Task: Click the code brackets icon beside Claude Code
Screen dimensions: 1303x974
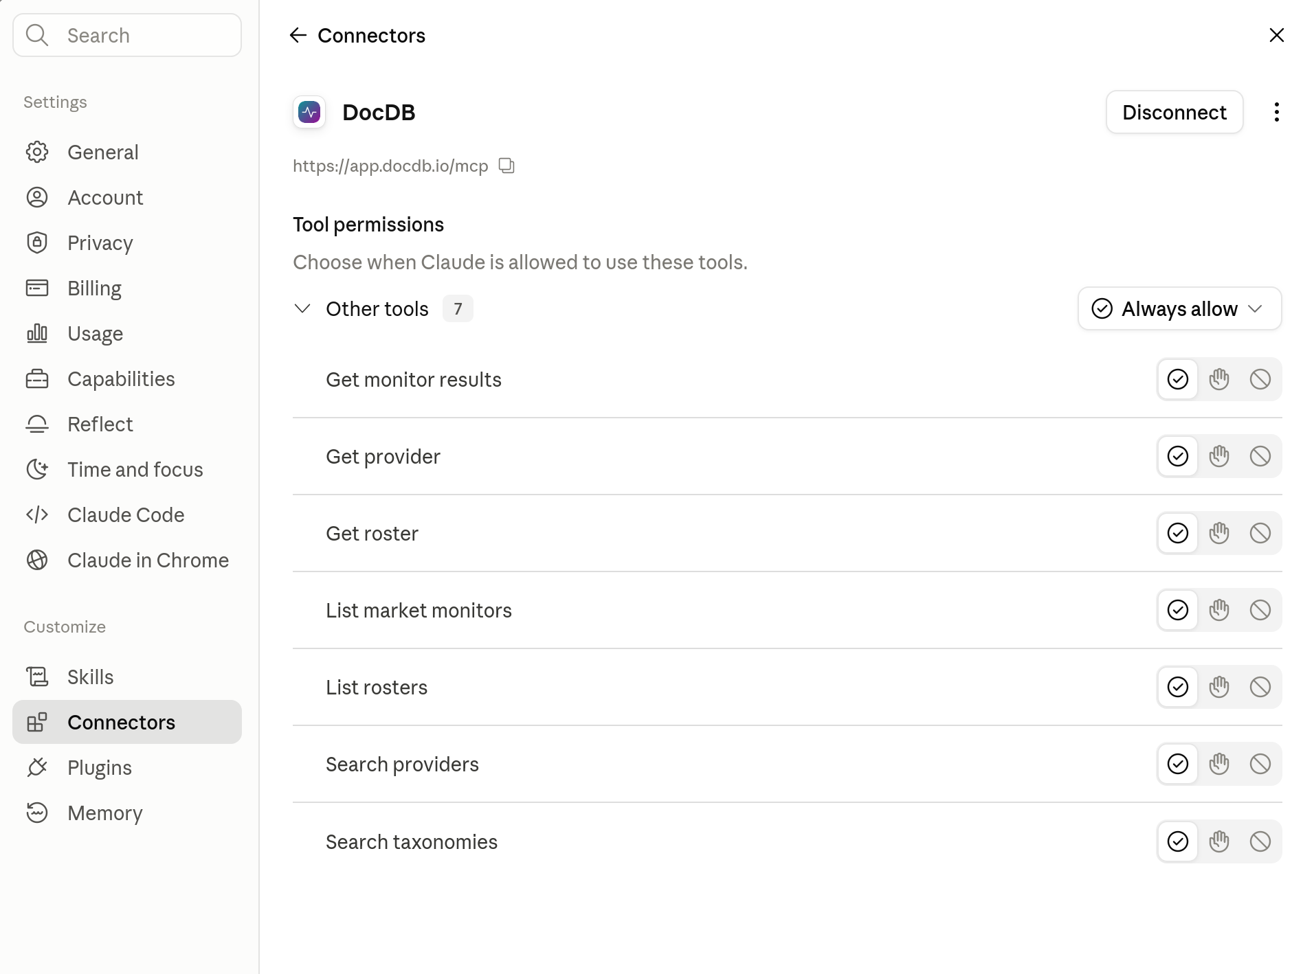Action: [37, 514]
